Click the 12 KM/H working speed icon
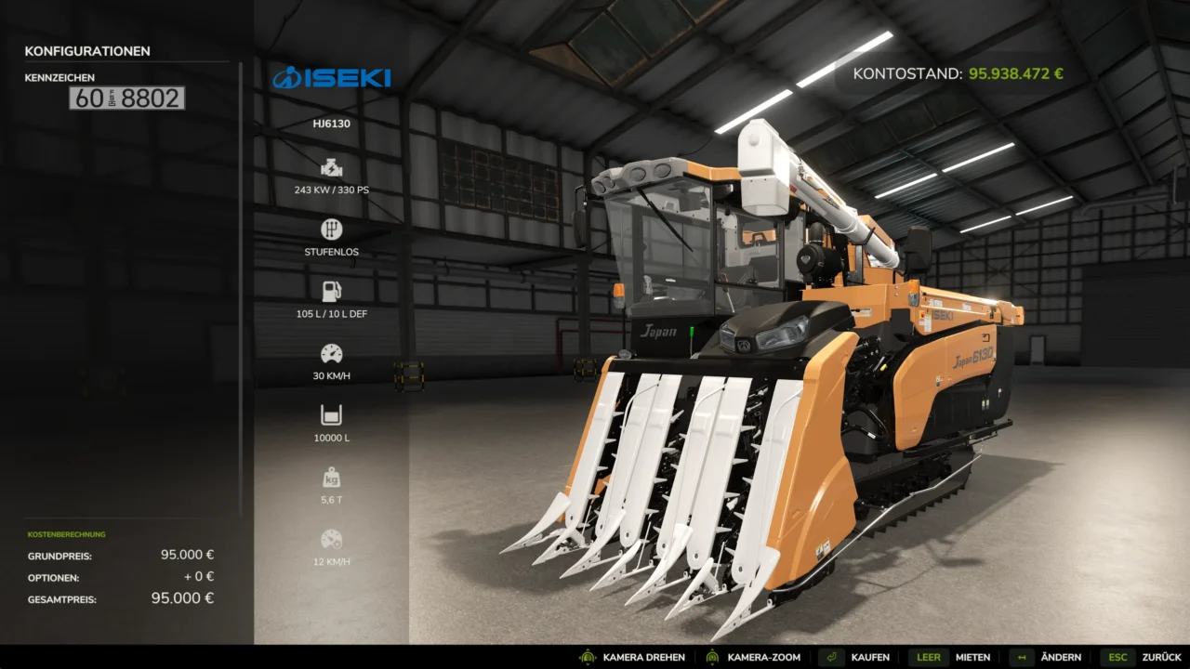Viewport: 1190px width, 669px height. point(331,540)
